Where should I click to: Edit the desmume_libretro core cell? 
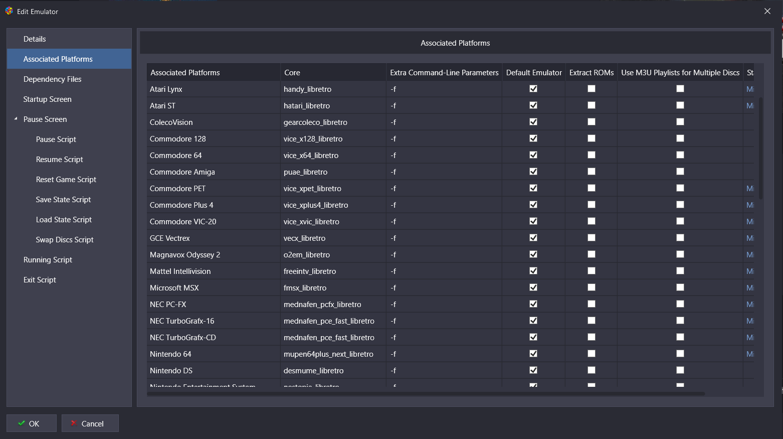click(x=333, y=371)
